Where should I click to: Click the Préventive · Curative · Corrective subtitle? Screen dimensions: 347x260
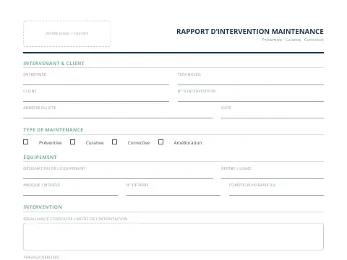tap(293, 40)
